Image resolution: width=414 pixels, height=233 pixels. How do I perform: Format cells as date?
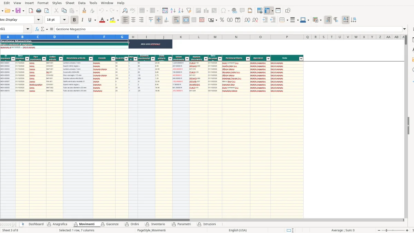coord(238,20)
